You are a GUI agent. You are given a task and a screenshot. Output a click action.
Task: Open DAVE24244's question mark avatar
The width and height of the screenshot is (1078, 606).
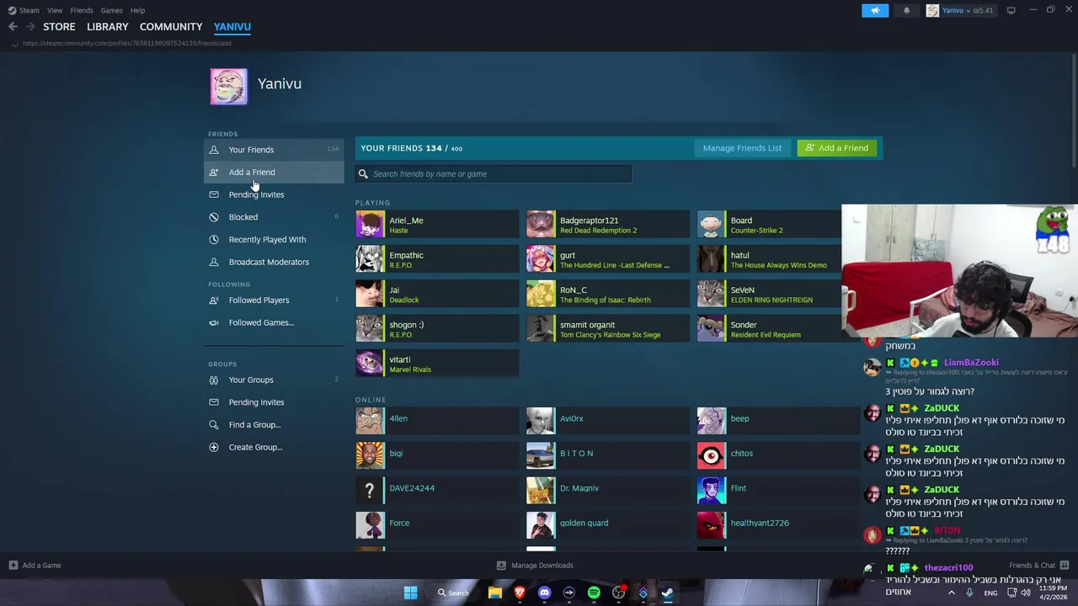click(370, 492)
